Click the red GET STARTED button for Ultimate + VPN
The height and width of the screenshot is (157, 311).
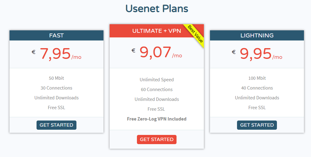click(157, 140)
